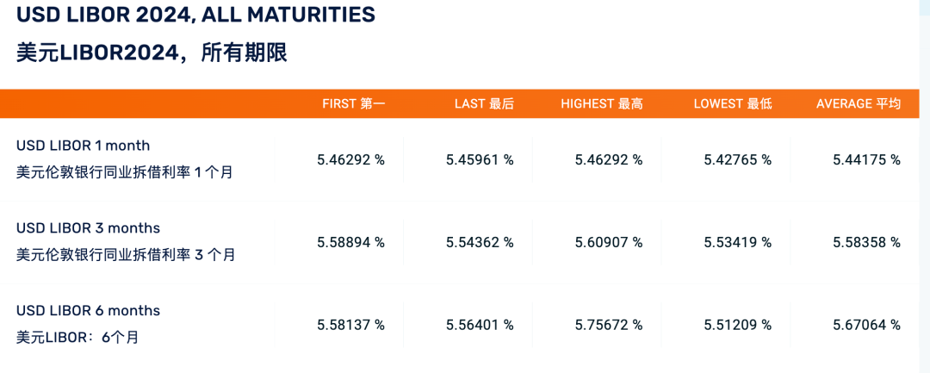Select the 1 month average value 5.44175 %

[866, 159]
